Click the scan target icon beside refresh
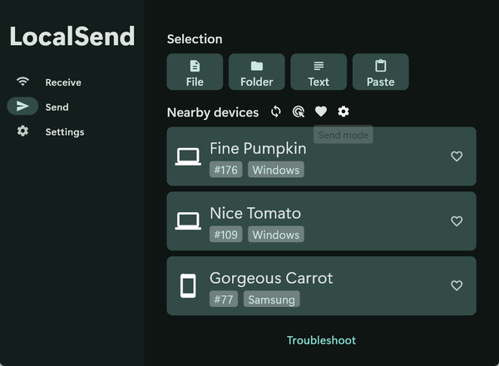 pos(299,112)
